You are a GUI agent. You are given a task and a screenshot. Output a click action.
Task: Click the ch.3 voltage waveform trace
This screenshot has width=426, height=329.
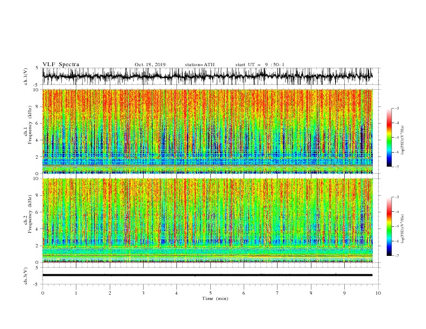(x=207, y=275)
